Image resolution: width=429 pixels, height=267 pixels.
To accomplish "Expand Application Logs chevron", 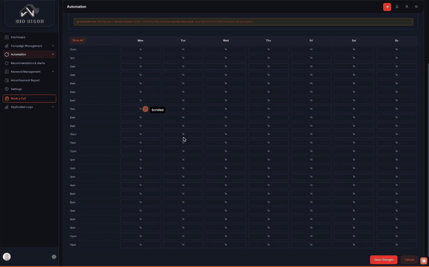I will pyautogui.click(x=53, y=107).
